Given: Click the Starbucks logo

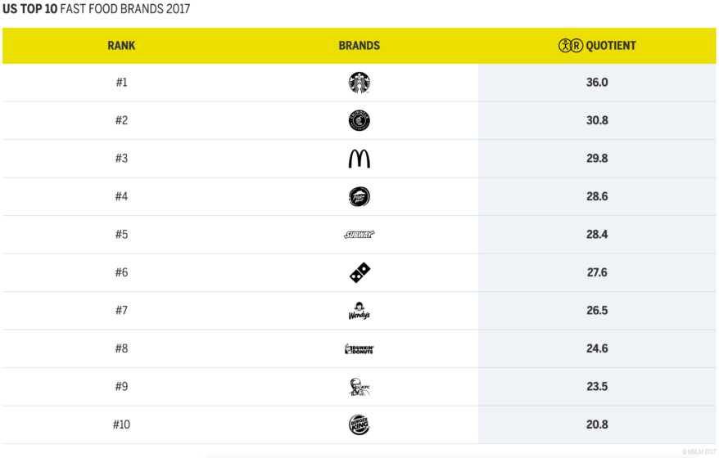Looking at the screenshot, I should point(359,83).
